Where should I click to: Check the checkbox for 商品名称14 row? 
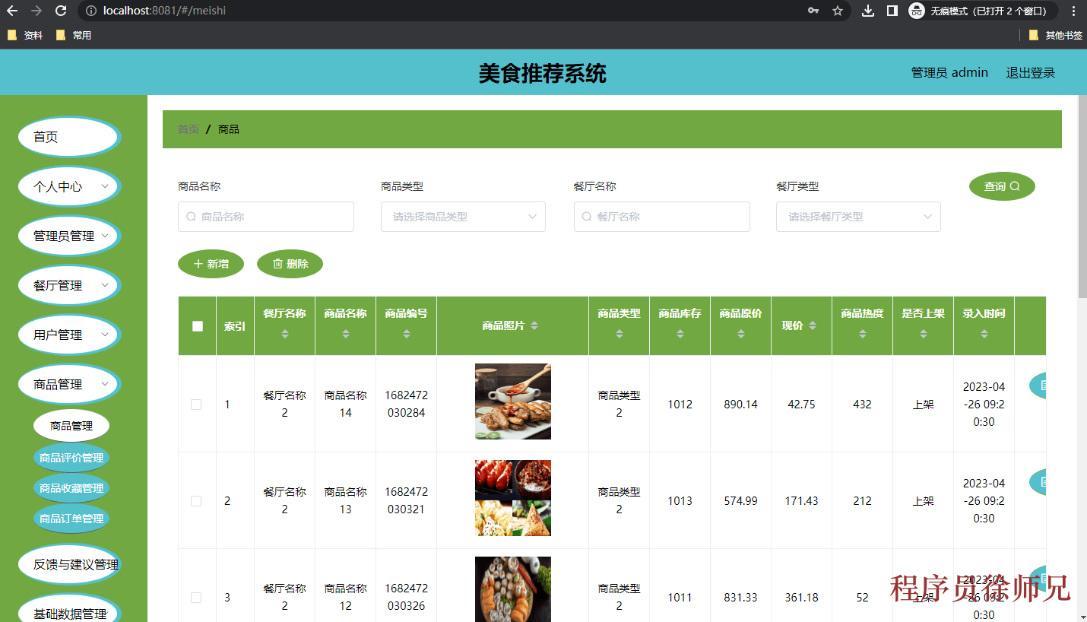[197, 404]
